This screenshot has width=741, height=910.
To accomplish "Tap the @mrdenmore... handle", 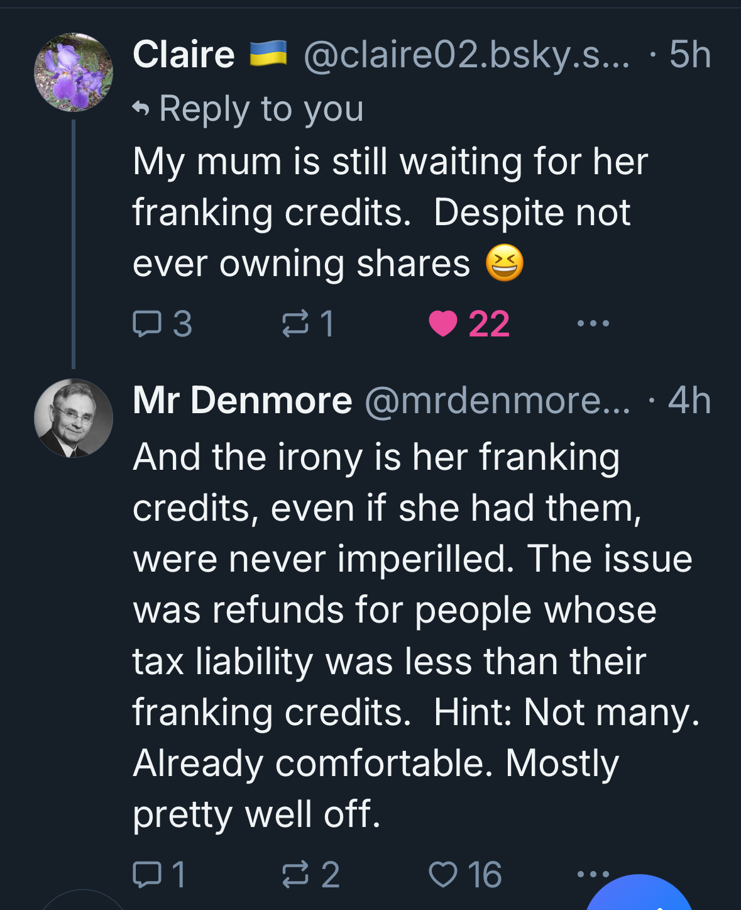I will tap(497, 401).
